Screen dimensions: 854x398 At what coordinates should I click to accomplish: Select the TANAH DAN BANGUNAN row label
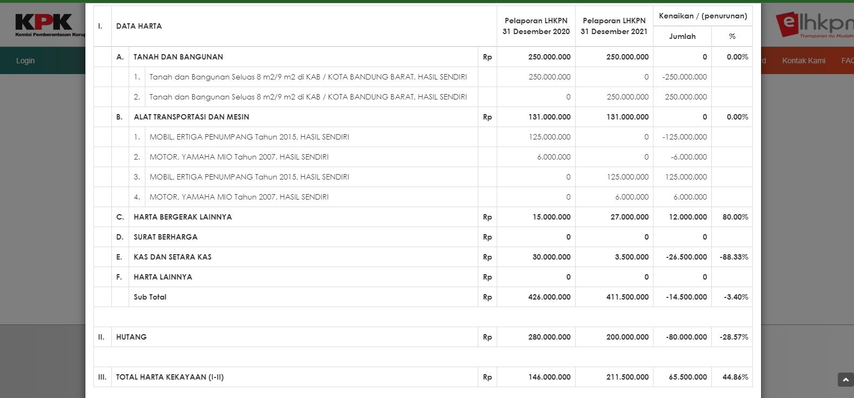click(x=178, y=57)
